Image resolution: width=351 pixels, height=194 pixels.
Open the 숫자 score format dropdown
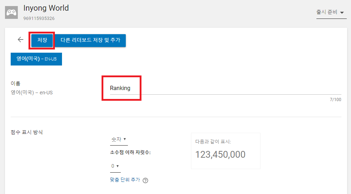119,140
